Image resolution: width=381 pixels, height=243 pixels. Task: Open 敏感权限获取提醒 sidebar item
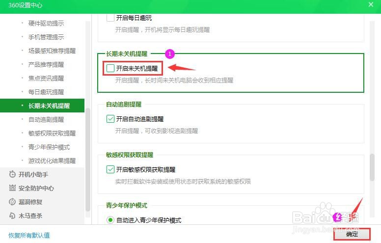[x=52, y=133]
